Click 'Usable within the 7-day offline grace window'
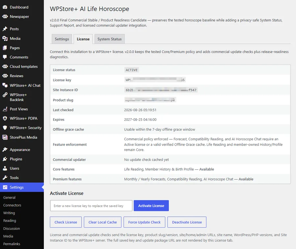The height and width of the screenshot is (249, 296). (160, 129)
